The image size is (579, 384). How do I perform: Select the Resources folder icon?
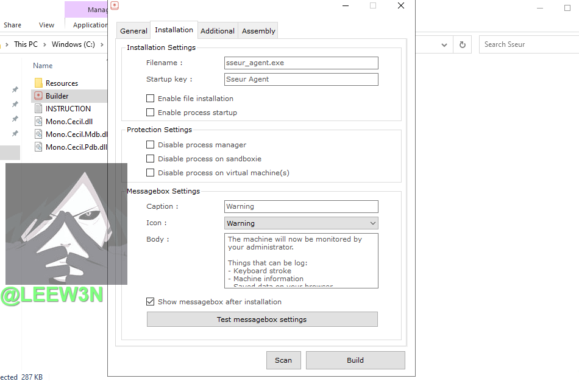[38, 83]
